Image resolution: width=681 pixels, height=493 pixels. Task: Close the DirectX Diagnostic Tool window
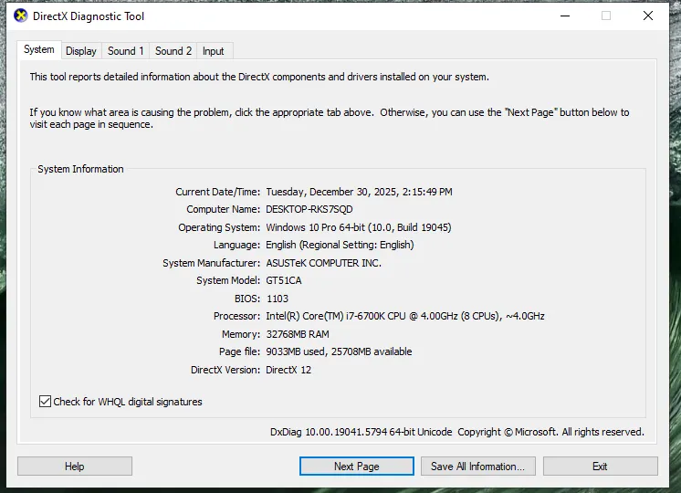648,16
